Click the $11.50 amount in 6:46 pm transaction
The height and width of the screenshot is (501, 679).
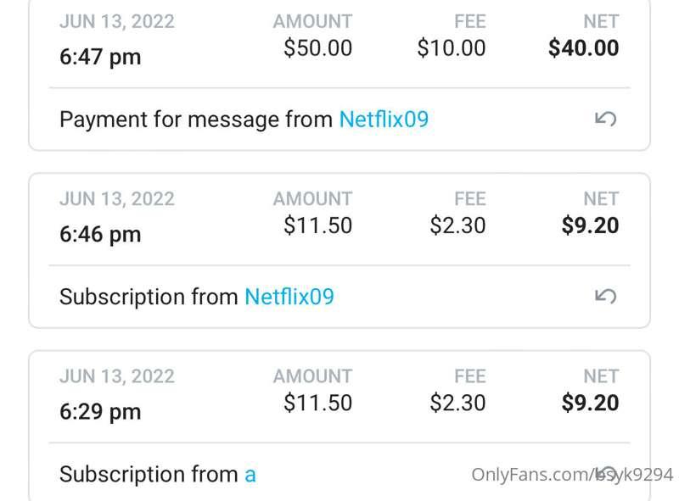[x=317, y=225]
